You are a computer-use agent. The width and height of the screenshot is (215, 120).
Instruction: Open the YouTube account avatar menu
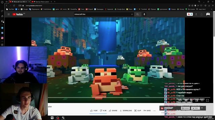coord(208,14)
